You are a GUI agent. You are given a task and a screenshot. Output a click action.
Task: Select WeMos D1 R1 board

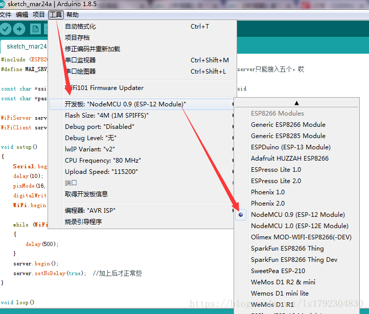tap(272, 305)
